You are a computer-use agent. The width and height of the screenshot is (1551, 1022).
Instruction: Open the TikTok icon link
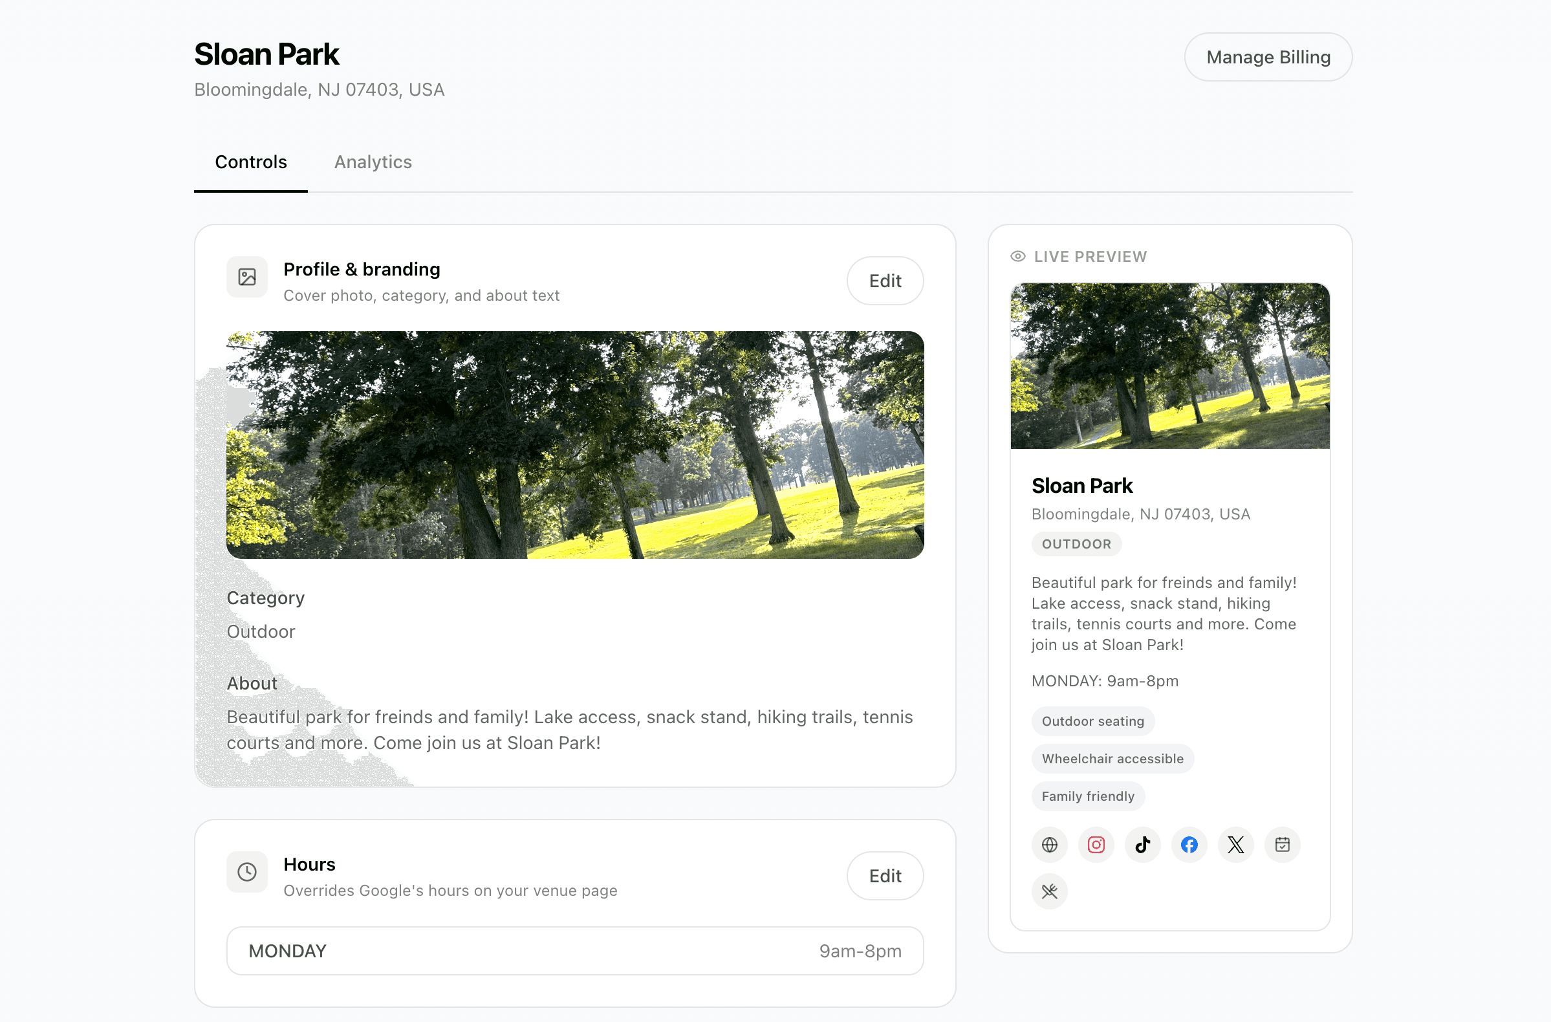click(1142, 845)
